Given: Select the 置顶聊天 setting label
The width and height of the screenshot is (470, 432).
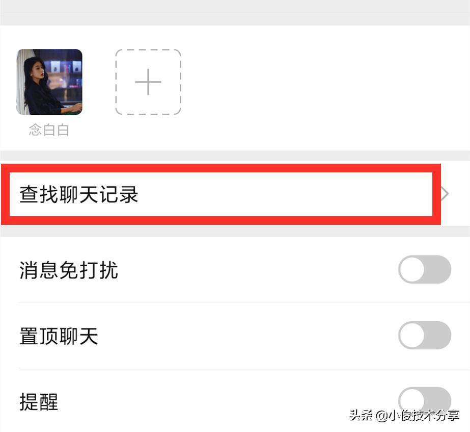Looking at the screenshot, I should pyautogui.click(x=59, y=336).
